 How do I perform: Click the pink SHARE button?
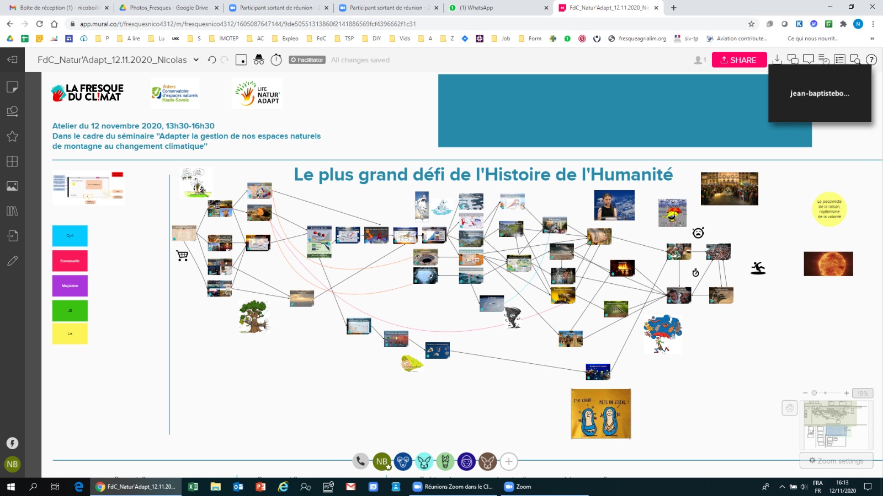click(739, 60)
